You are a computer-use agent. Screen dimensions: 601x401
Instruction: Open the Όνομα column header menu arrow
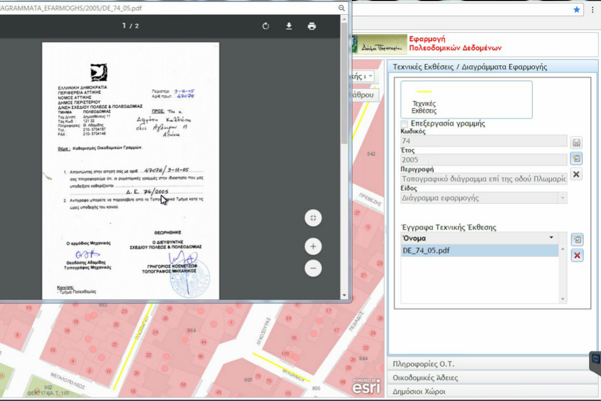551,238
